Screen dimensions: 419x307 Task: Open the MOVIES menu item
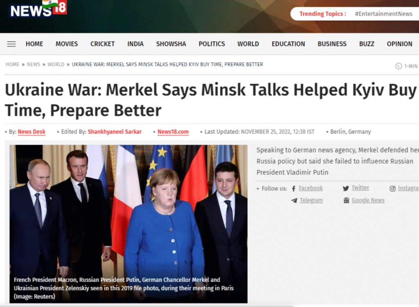pos(67,44)
